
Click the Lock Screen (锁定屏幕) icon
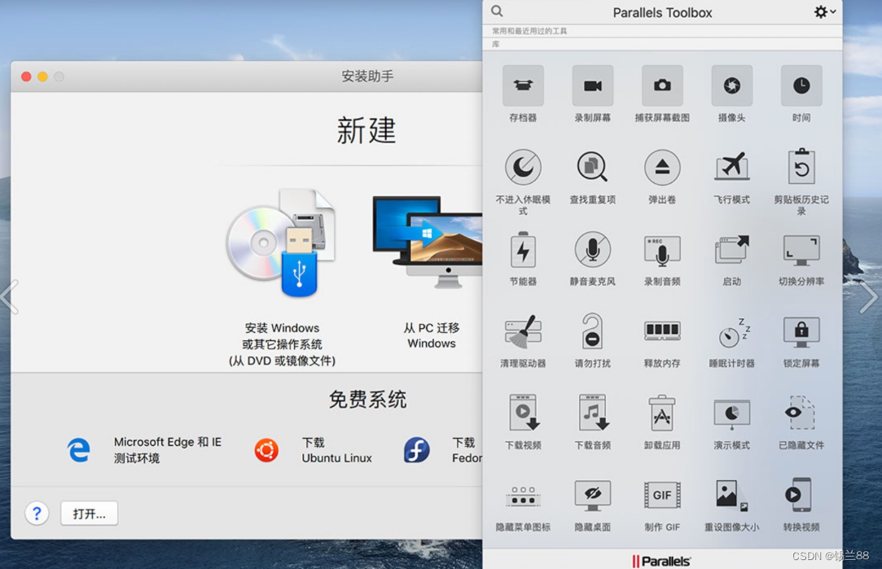click(801, 332)
